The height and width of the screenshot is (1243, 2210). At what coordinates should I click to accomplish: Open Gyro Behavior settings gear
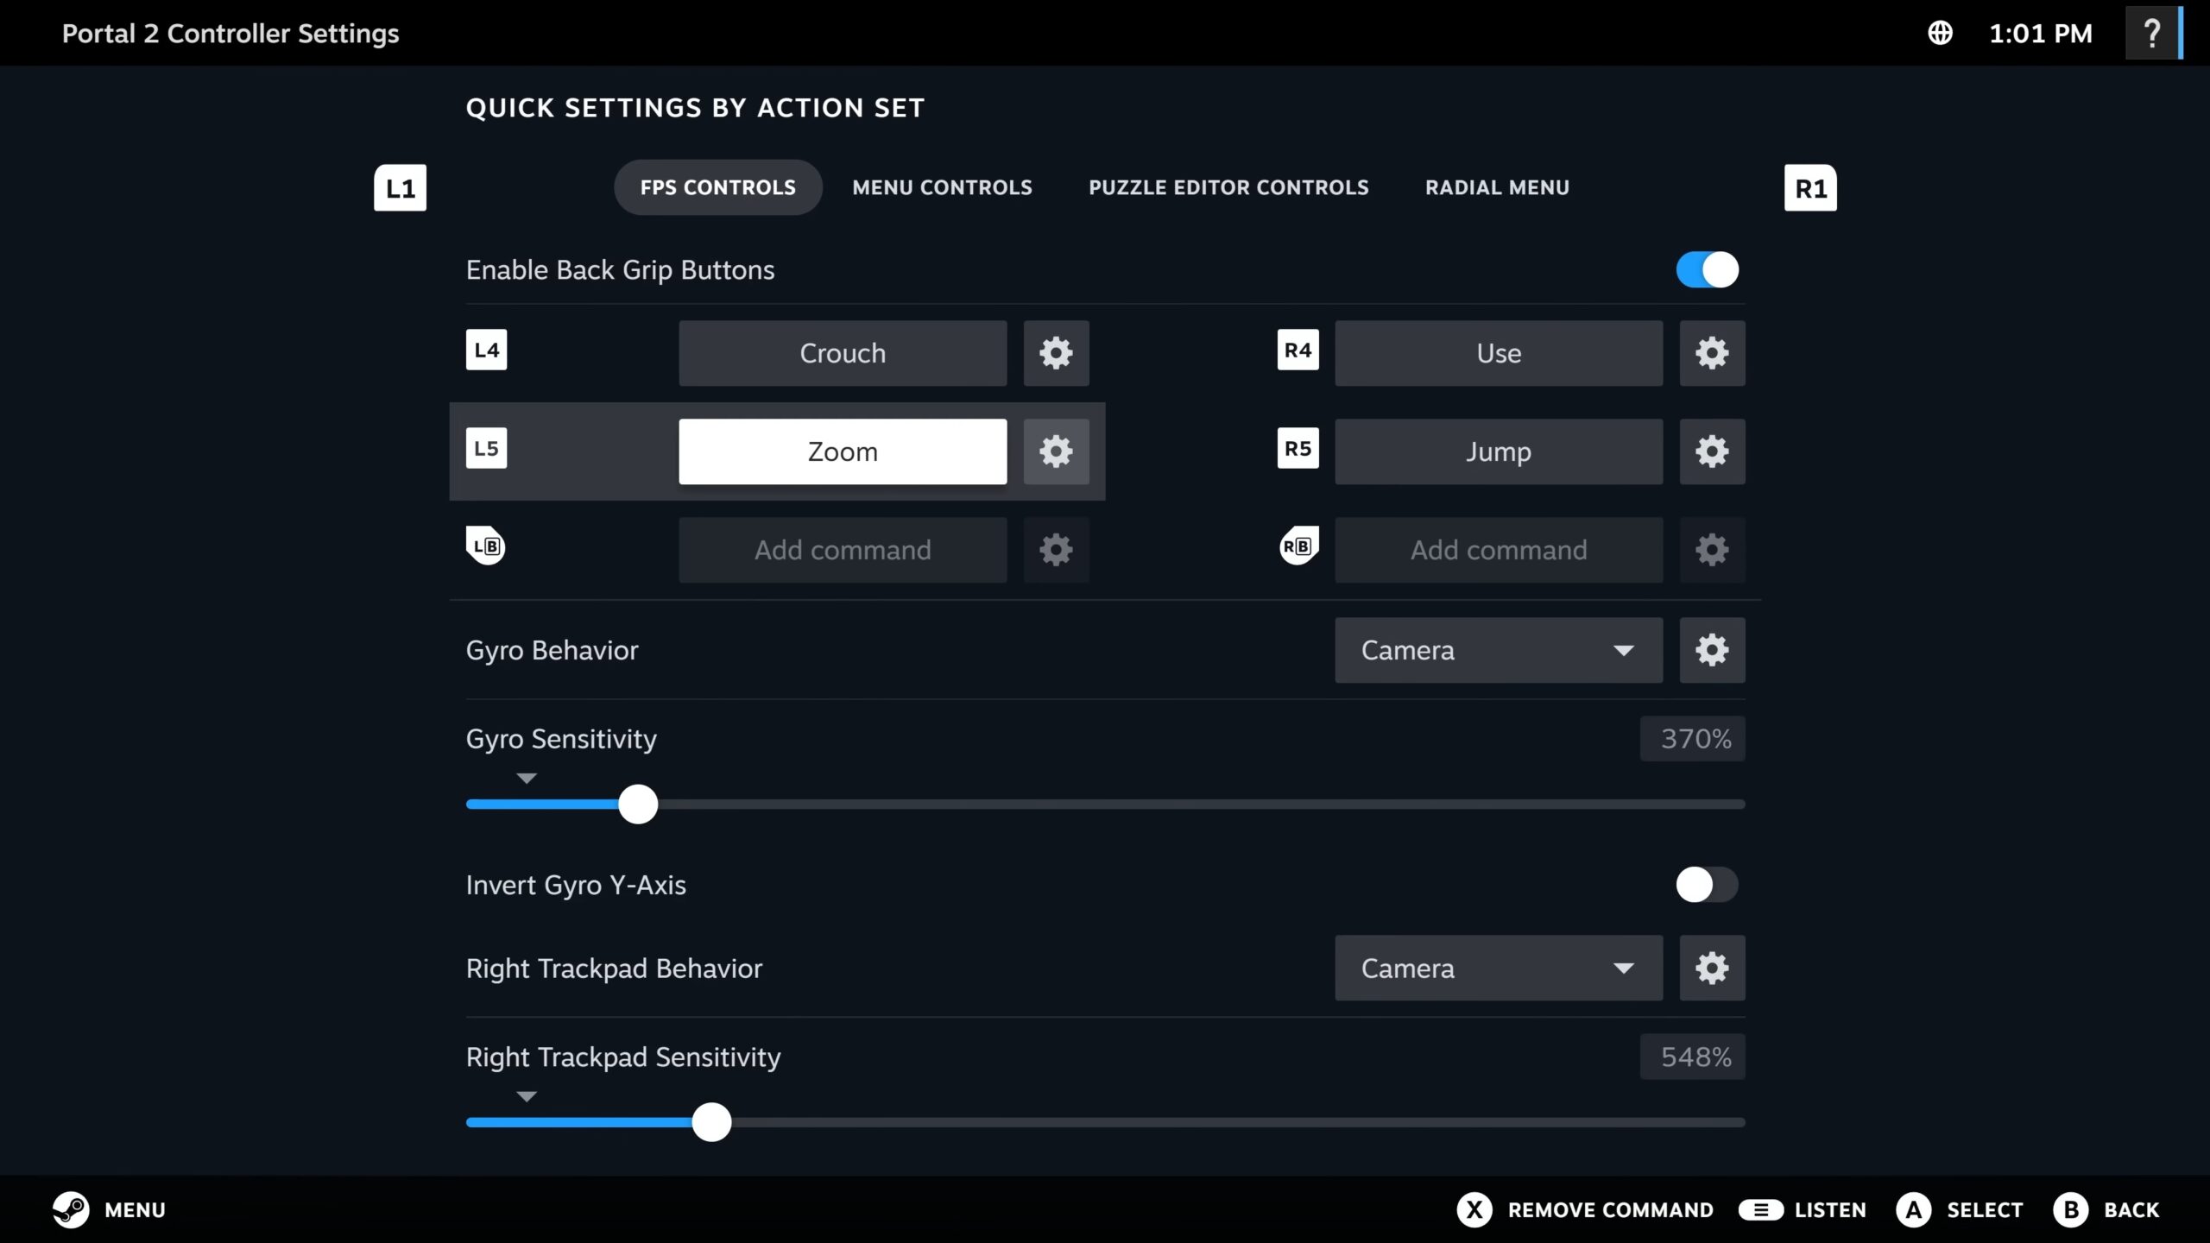[x=1712, y=650]
